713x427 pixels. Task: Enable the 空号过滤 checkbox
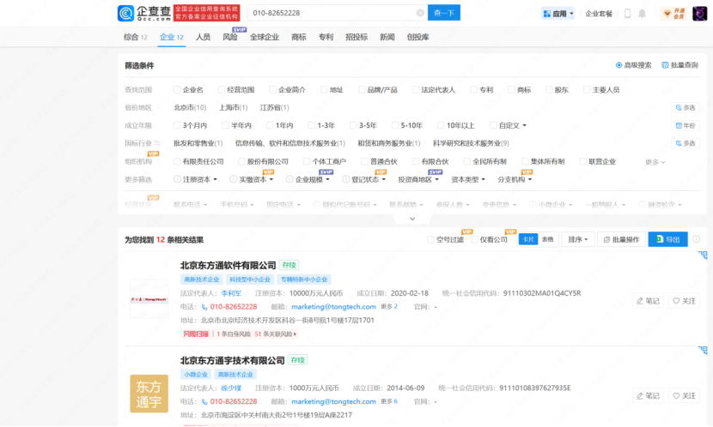[430, 239]
